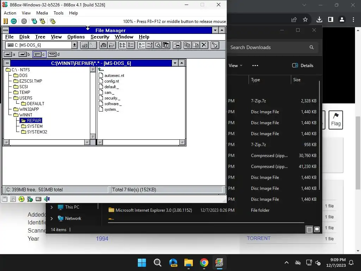The image size is (361, 271).
Task: Click the hard disk icon in 86Box status bar
Action: 38,199
